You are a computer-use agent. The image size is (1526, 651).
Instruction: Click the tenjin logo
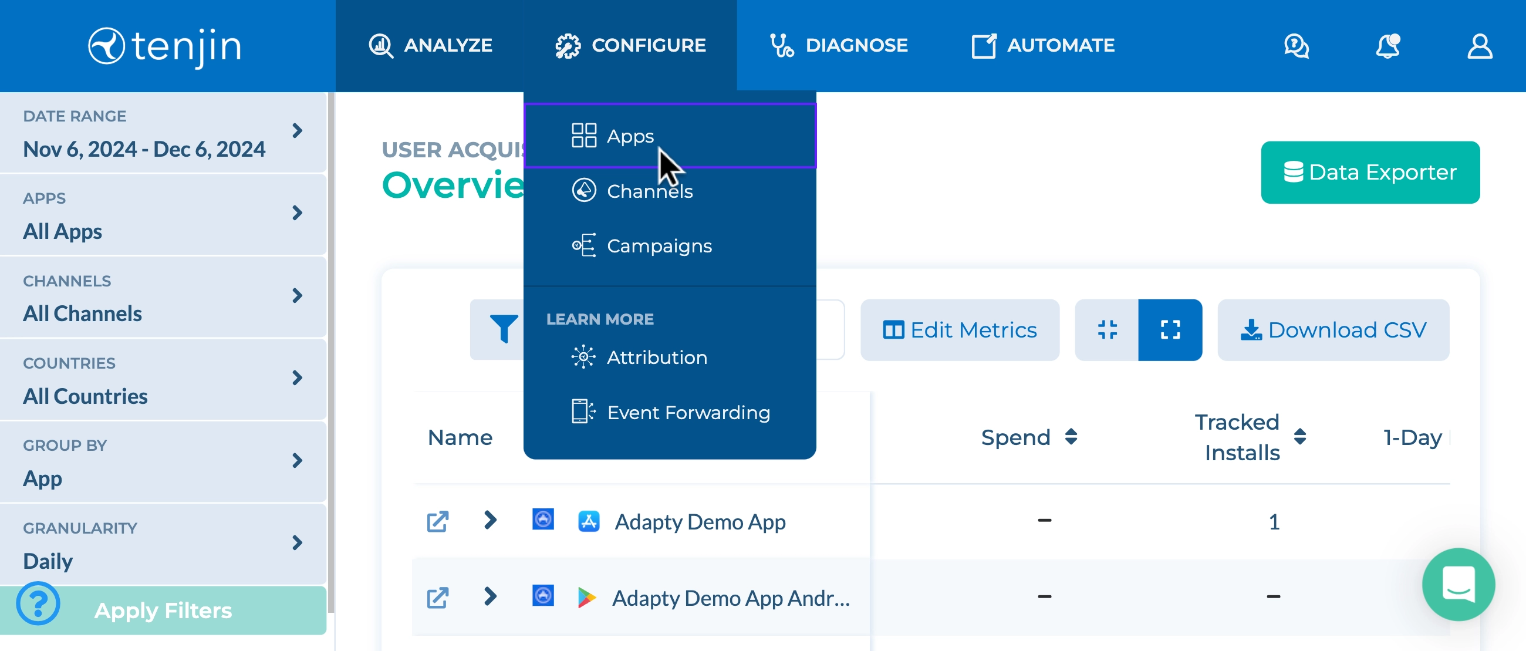point(165,46)
